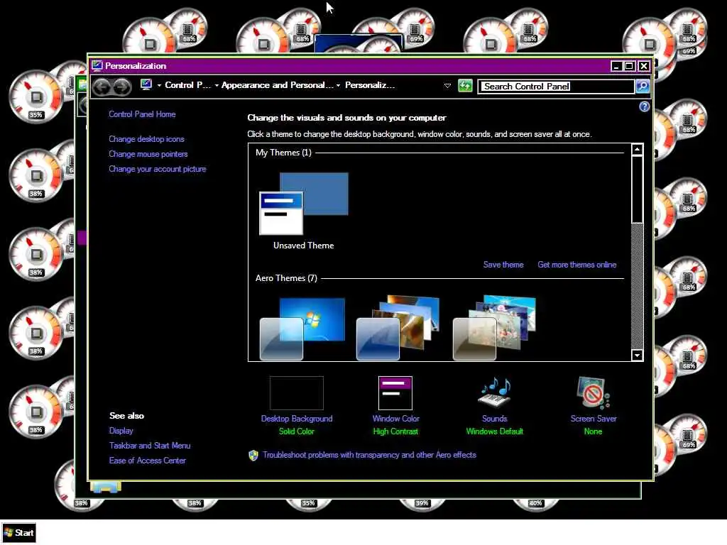This screenshot has height=545, width=727.
Task: Click the Desktop Background label link
Action: [297, 419]
